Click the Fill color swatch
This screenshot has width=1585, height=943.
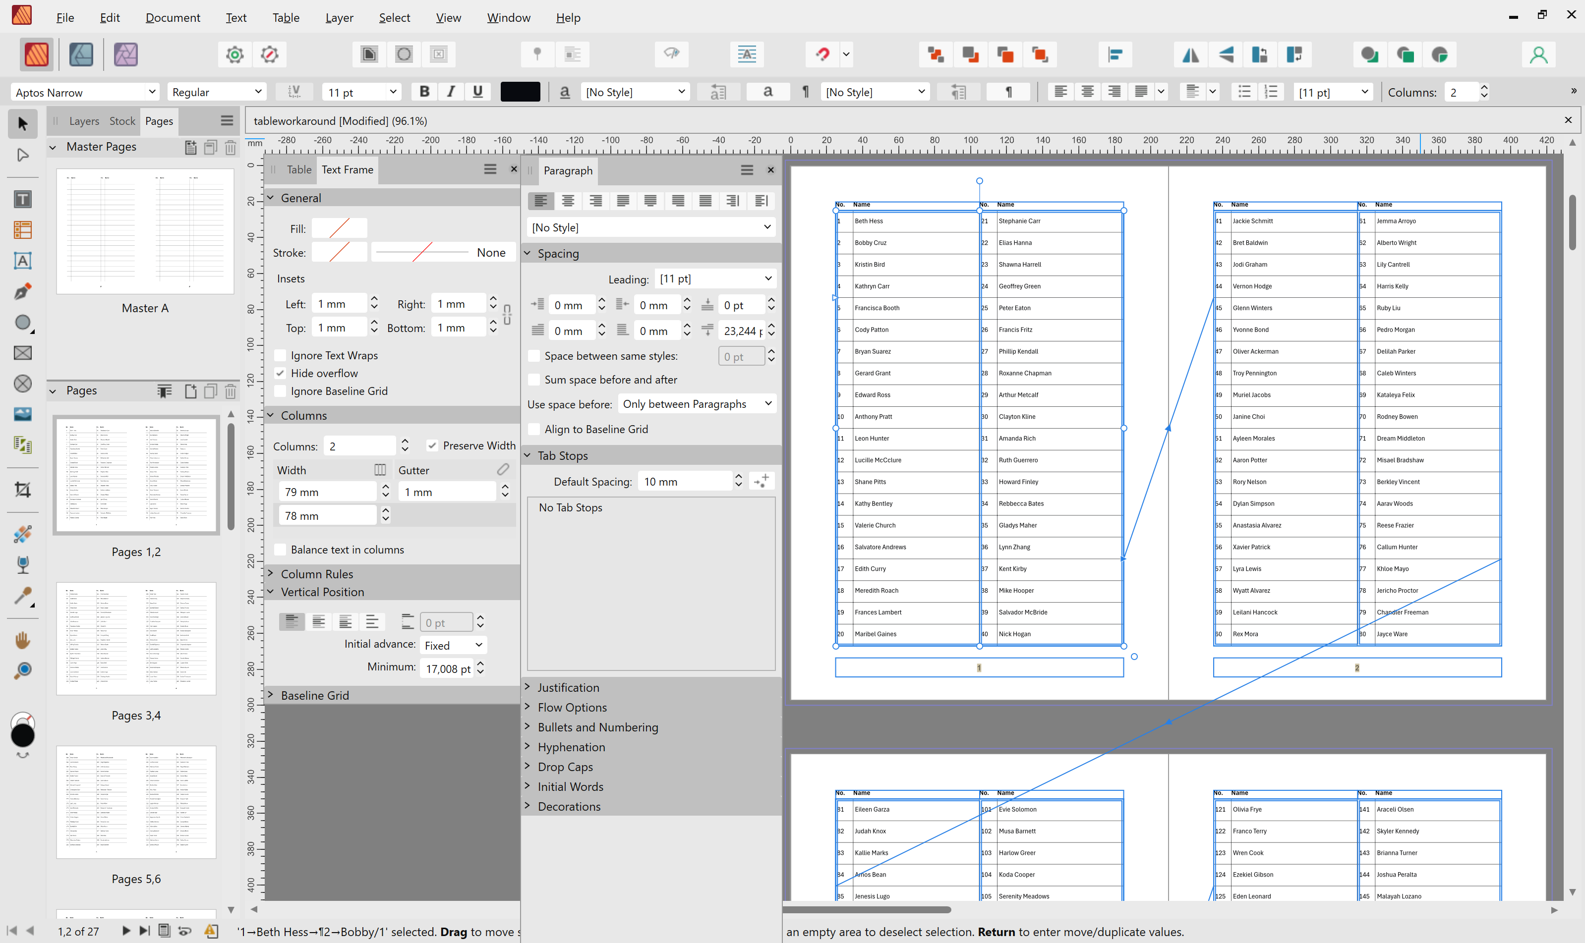(x=340, y=228)
